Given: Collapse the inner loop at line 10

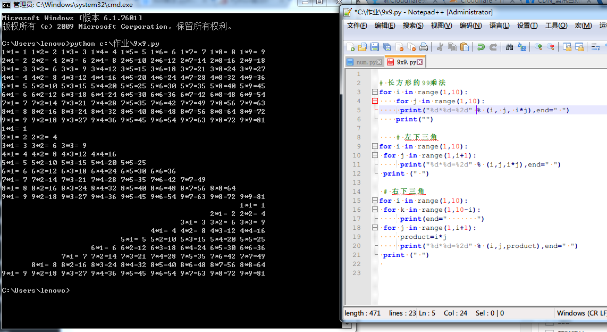Looking at the screenshot, I should tap(375, 155).
